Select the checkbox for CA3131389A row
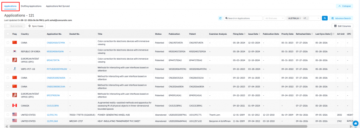This screenshot has height=128, width=360. (x=8, y=106)
